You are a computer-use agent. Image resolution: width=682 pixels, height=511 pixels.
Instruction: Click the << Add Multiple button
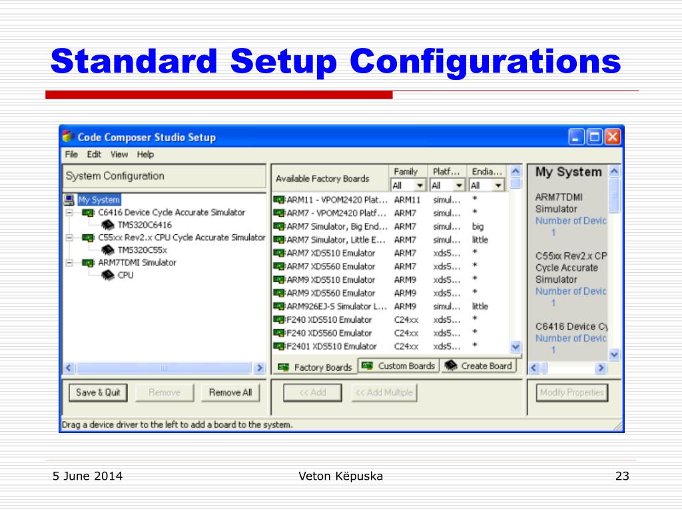click(x=384, y=393)
